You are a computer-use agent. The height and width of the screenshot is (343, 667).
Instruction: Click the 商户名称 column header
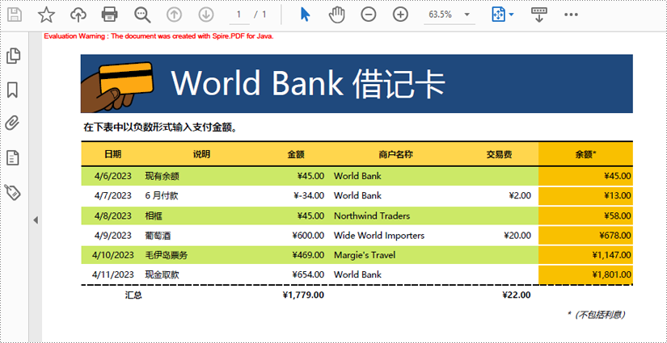396,154
